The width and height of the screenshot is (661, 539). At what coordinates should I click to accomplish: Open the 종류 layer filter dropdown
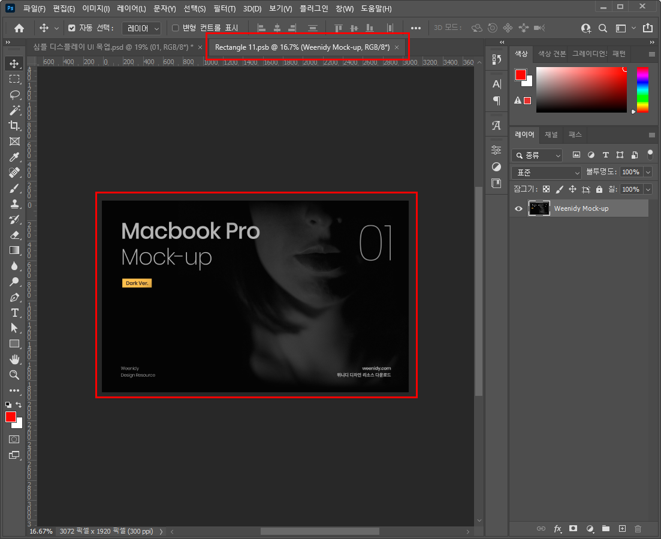coord(537,156)
